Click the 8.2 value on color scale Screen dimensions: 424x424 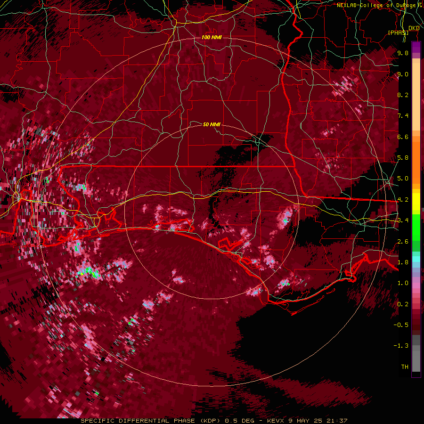[403, 95]
